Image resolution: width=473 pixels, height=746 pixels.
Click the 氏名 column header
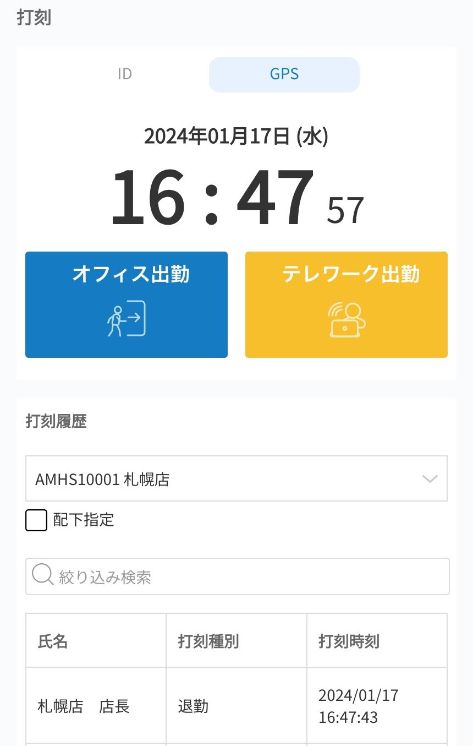[53, 641]
